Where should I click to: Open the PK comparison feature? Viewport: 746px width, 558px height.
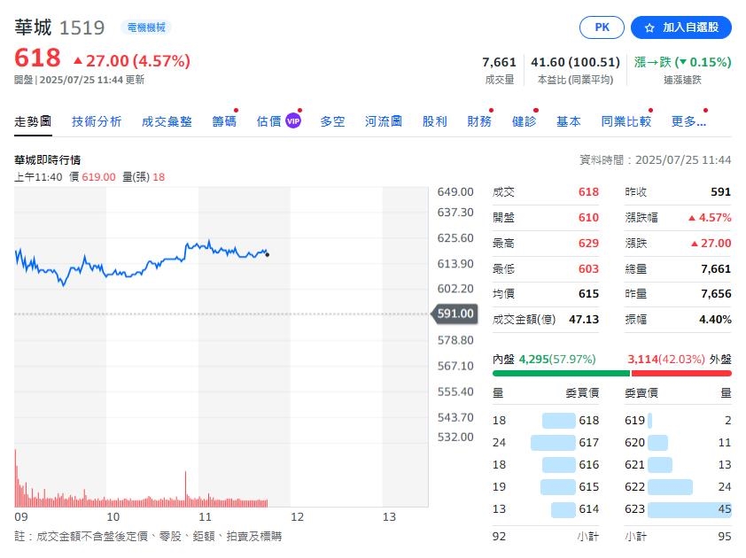(x=602, y=27)
